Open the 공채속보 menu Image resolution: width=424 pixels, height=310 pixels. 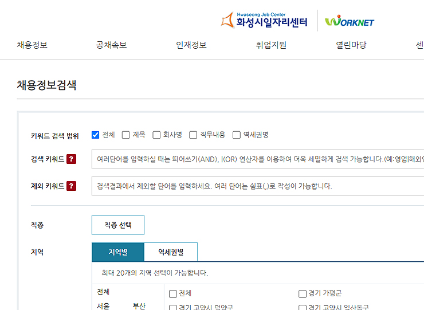[111, 45]
